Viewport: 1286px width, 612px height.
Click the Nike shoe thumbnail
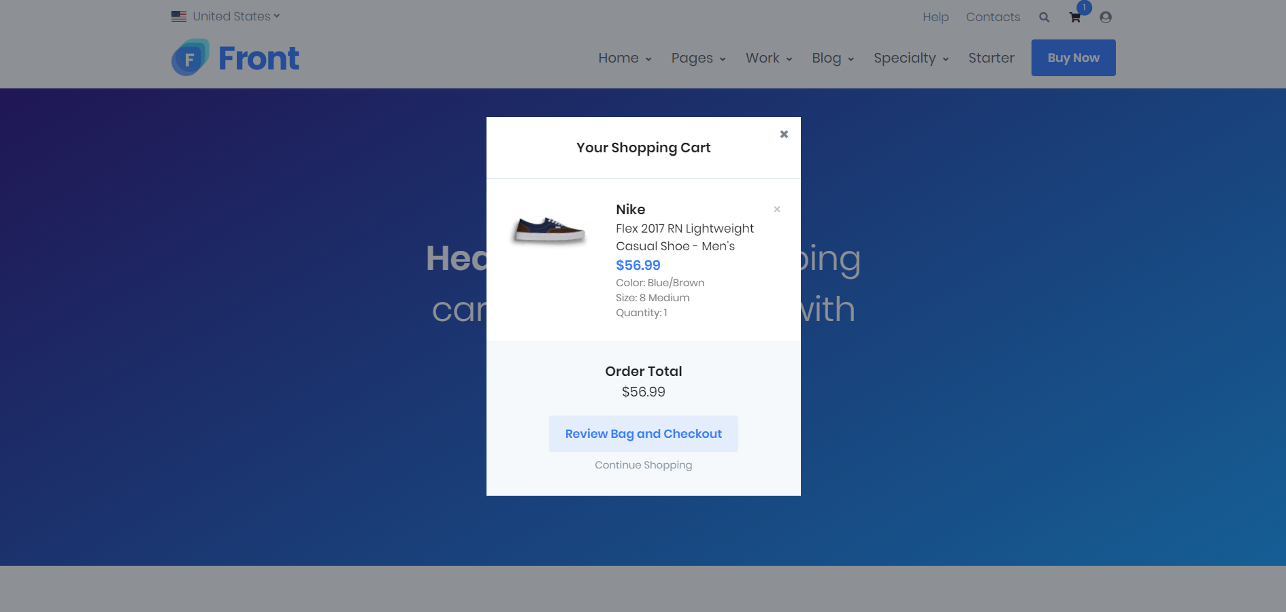click(548, 230)
